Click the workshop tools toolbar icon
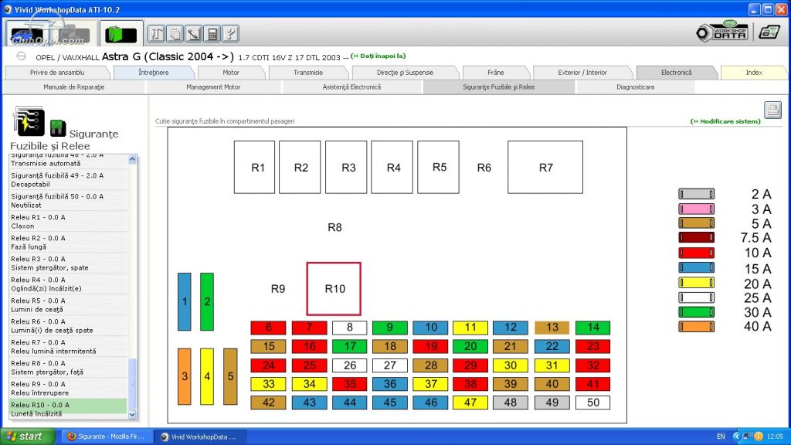Viewport: 791px width, 445px height. pyautogui.click(x=156, y=34)
